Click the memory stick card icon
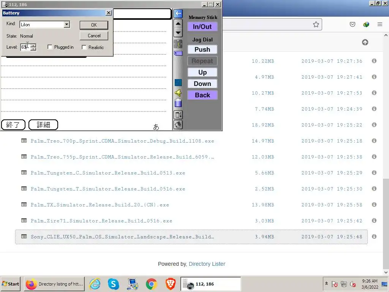The image size is (389, 292). (x=178, y=53)
